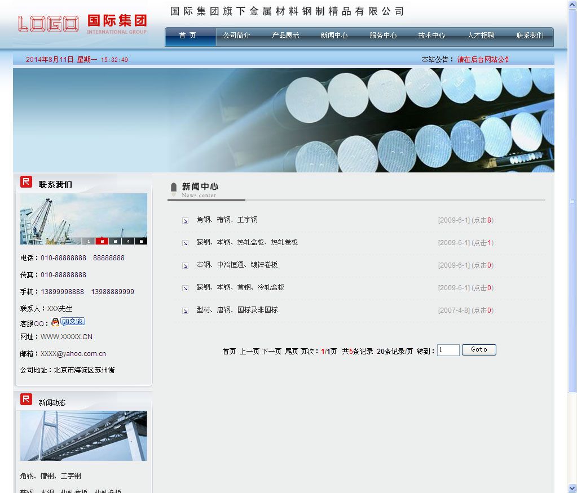Click the bridge image under 新闻动态
The image size is (577, 493).
pyautogui.click(x=83, y=436)
